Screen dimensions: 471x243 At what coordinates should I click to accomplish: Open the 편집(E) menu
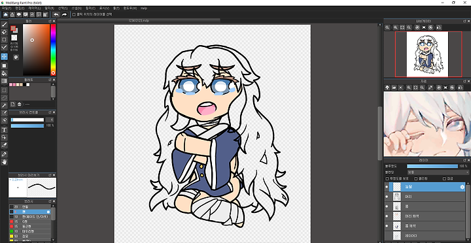tap(20, 8)
